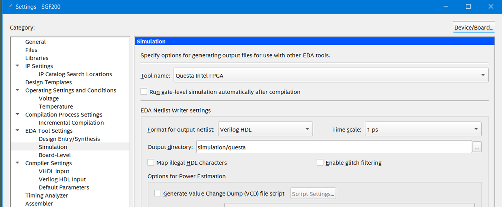502x207 pixels.
Task: Enable Run gate-level simulation automatically checkbox
Action: point(144,92)
